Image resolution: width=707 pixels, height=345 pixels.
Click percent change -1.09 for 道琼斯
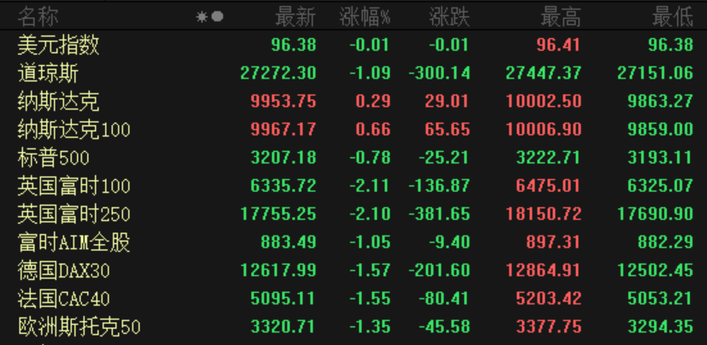tap(369, 73)
